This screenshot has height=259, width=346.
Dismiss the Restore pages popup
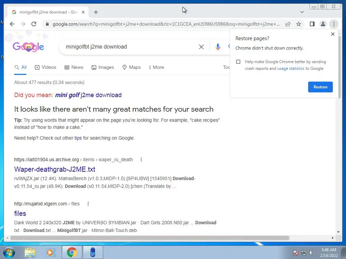point(333,34)
